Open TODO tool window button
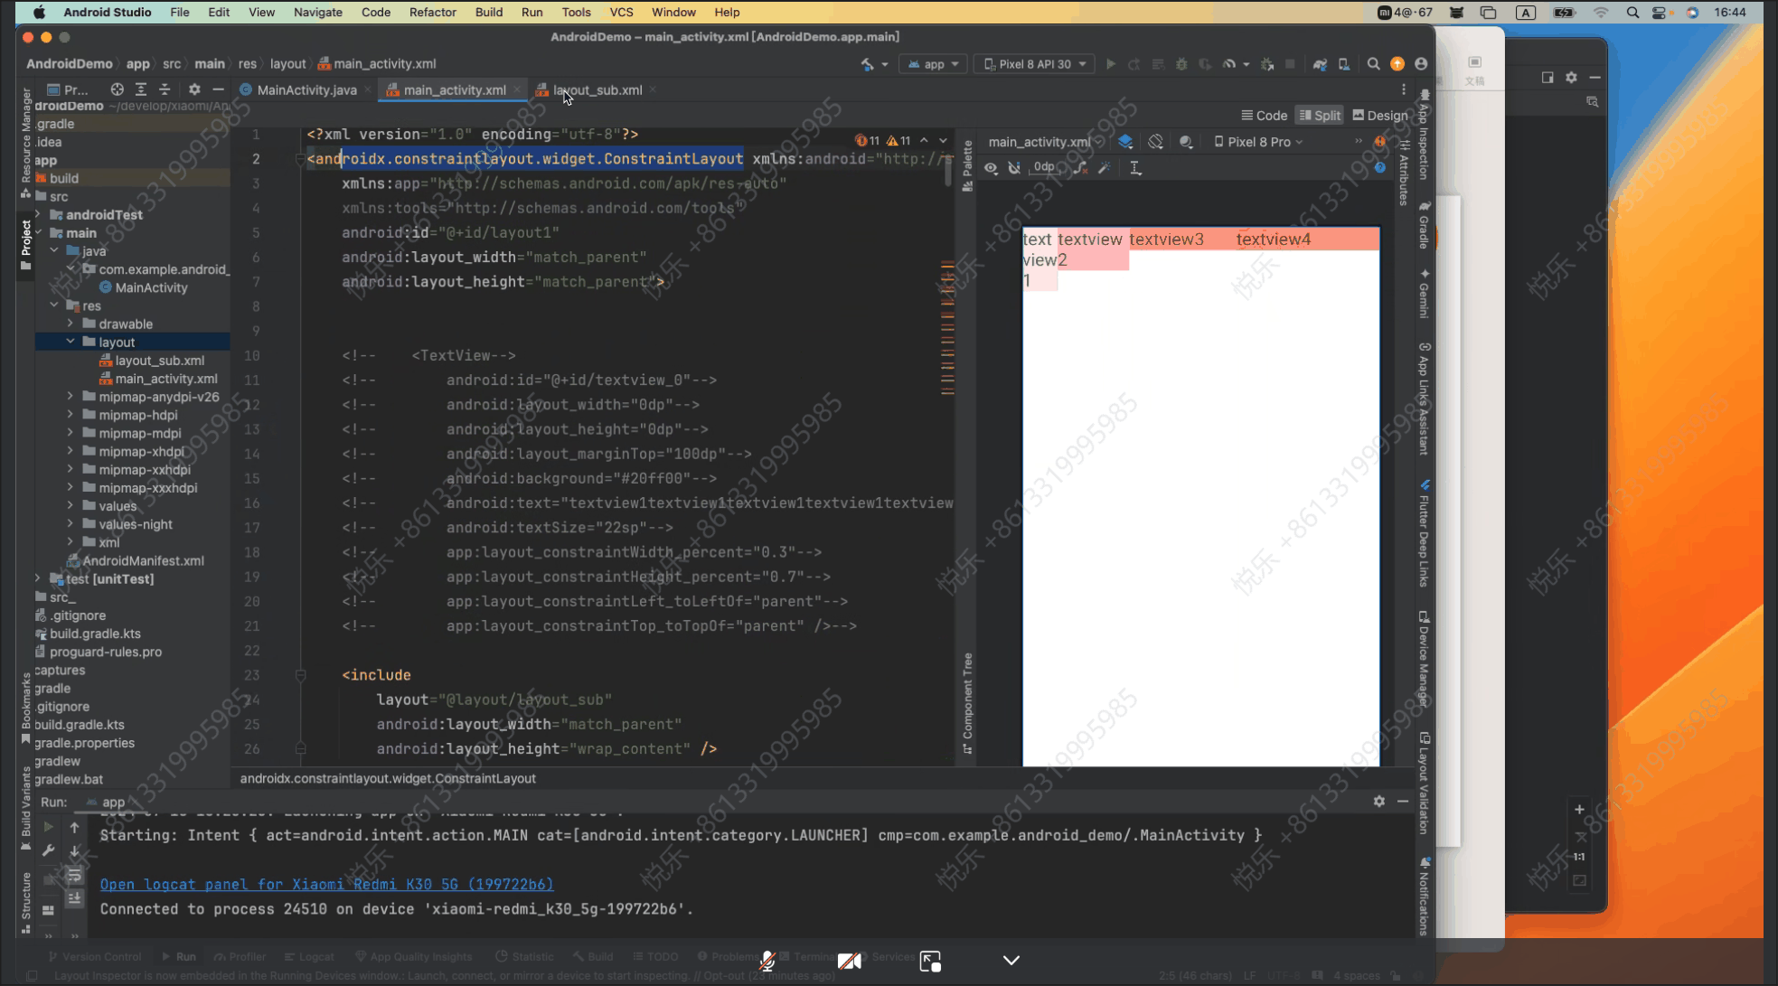 point(655,956)
